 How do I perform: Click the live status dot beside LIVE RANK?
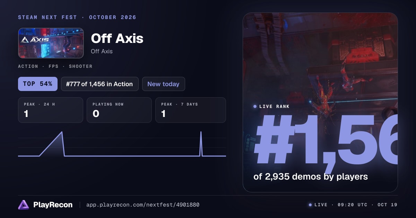click(x=255, y=107)
